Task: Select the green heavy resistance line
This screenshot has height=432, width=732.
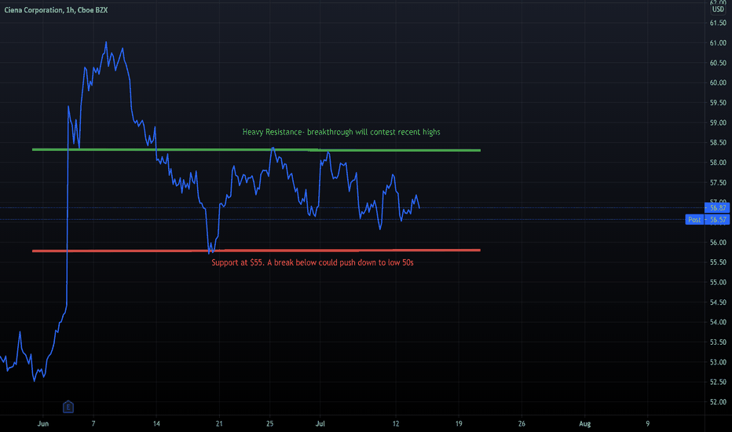Action: (x=256, y=150)
